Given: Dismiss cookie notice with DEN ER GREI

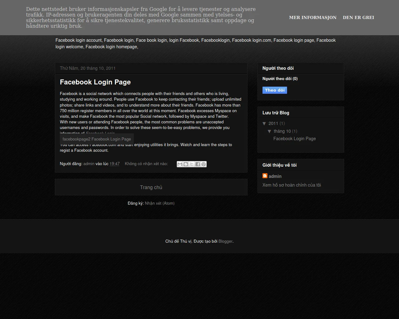Looking at the screenshot, I should pos(358,17).
